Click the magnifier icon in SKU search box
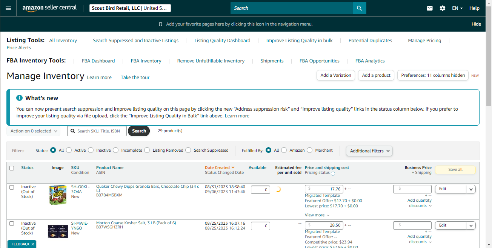The height and width of the screenshot is (248, 492). point(72,131)
